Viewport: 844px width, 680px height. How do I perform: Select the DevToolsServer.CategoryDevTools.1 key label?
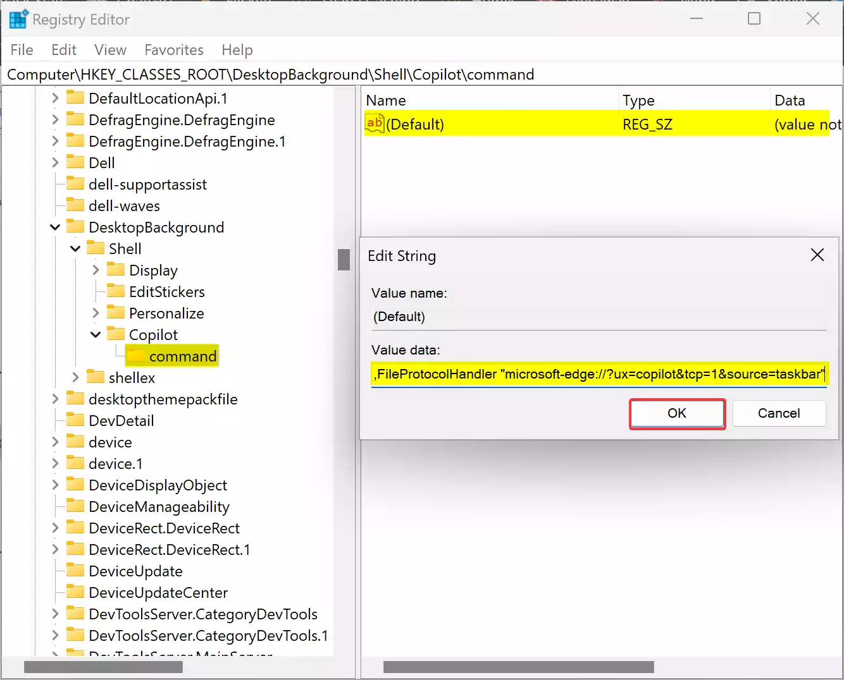tap(209, 636)
